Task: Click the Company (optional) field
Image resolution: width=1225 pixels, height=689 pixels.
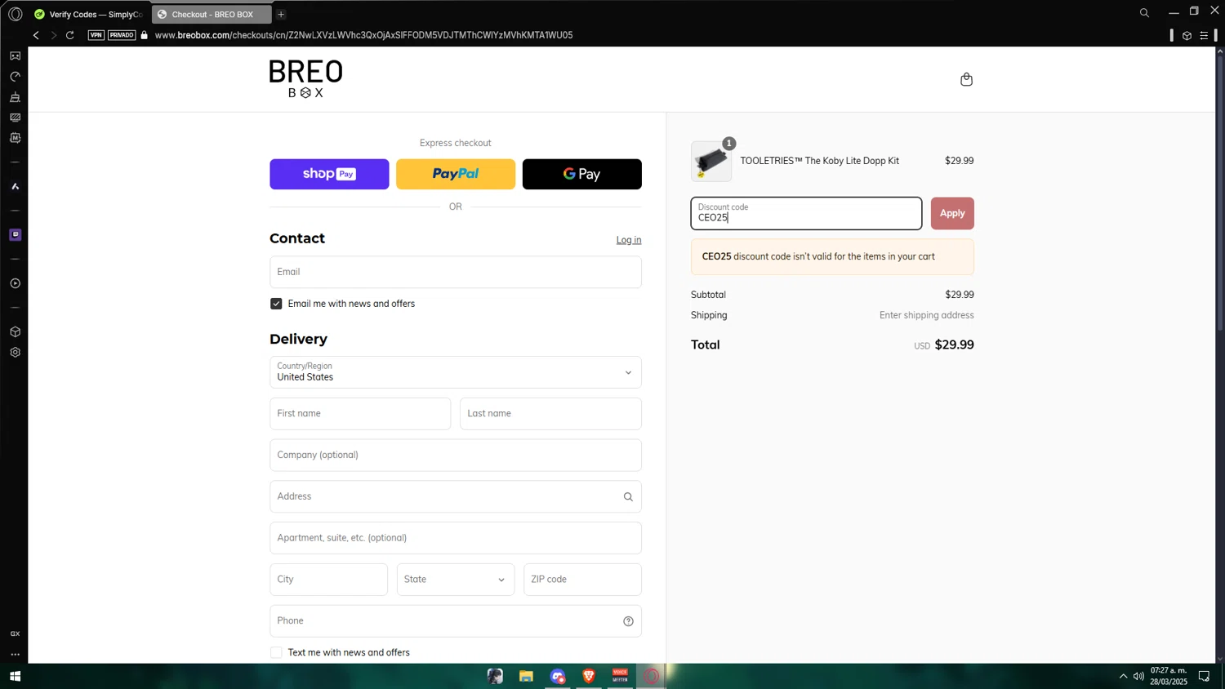Action: pyautogui.click(x=456, y=456)
